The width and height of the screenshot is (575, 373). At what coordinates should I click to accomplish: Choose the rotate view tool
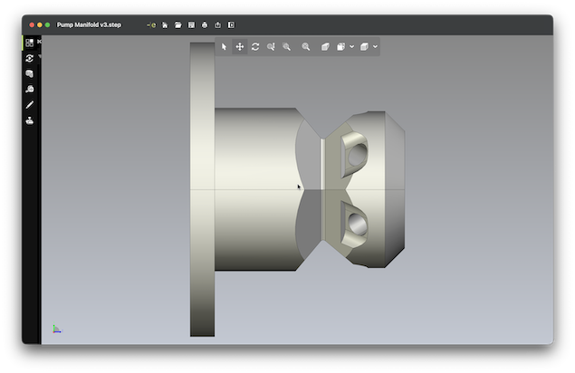(x=255, y=46)
